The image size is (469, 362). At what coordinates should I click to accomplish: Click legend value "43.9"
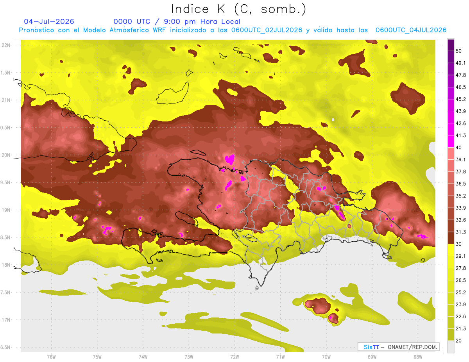(x=460, y=111)
